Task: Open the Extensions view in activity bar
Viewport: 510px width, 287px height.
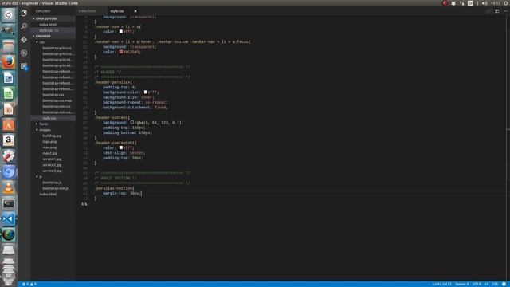Action: 24,66
